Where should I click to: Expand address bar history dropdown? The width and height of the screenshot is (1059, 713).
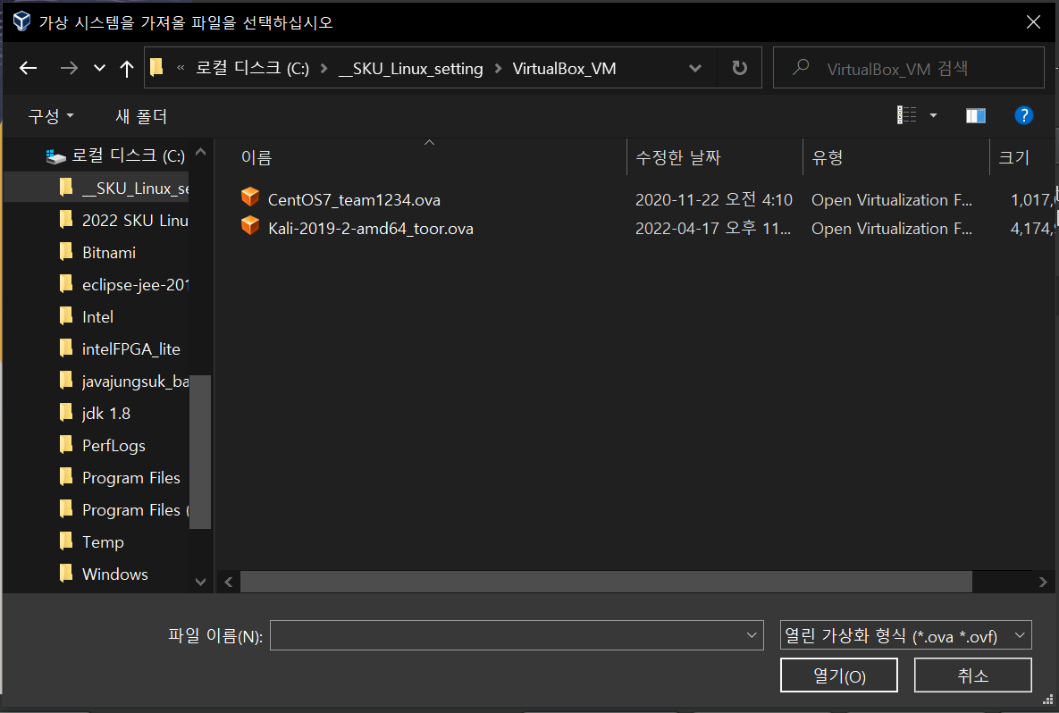pyautogui.click(x=695, y=68)
